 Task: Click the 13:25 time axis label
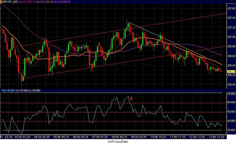[221, 137]
